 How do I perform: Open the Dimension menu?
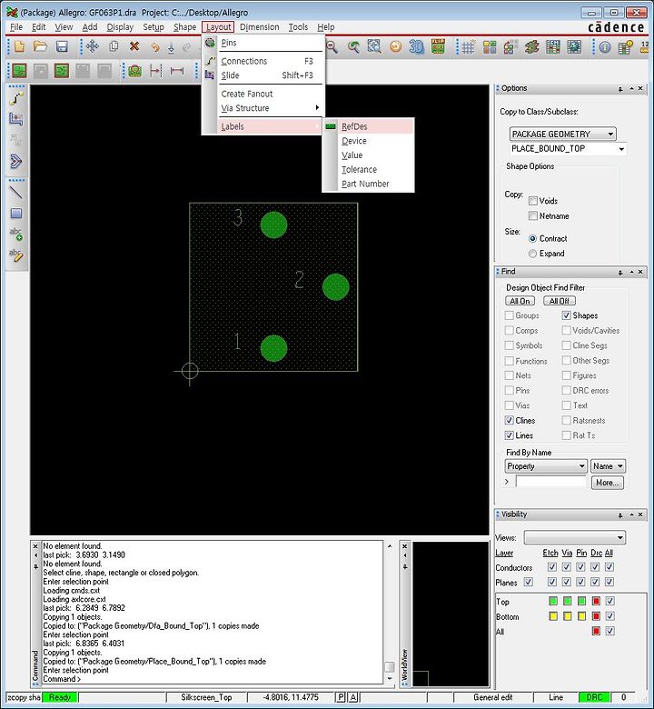click(x=260, y=27)
